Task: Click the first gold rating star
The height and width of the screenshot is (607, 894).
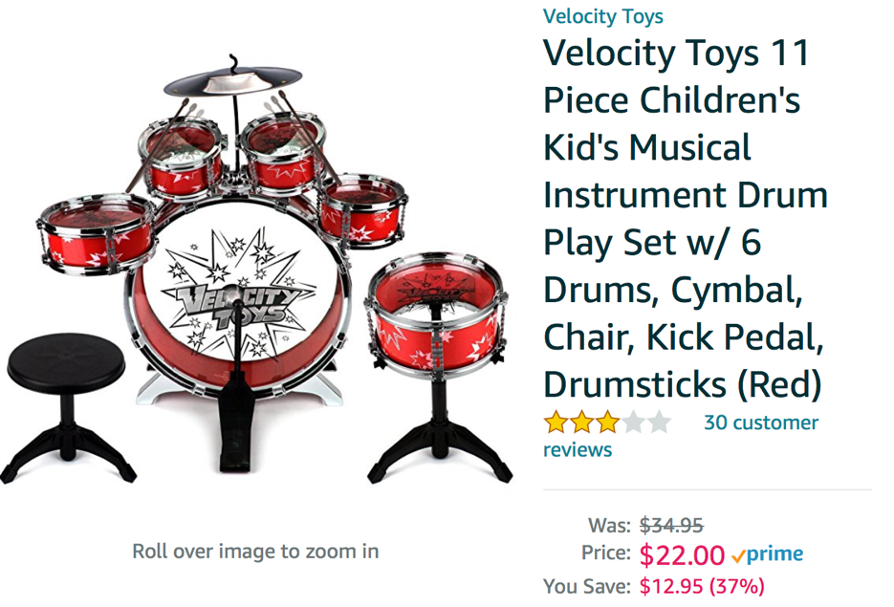Action: point(556,423)
